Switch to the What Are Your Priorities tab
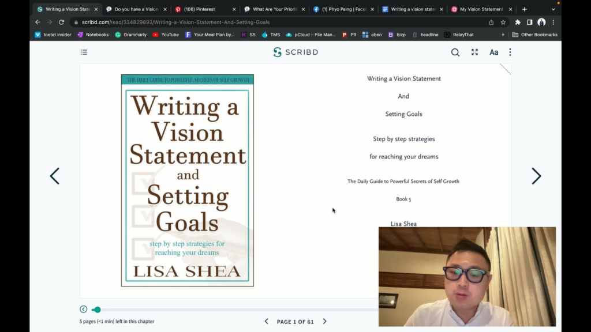The width and height of the screenshot is (591, 332). coord(274,9)
